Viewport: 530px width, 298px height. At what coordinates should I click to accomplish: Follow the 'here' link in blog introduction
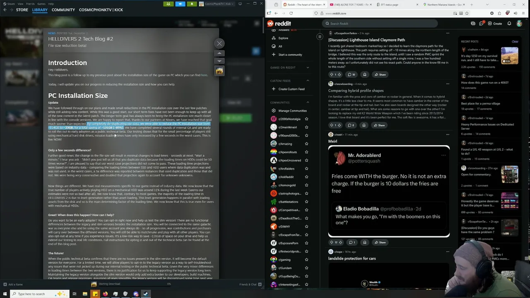tap(204, 75)
